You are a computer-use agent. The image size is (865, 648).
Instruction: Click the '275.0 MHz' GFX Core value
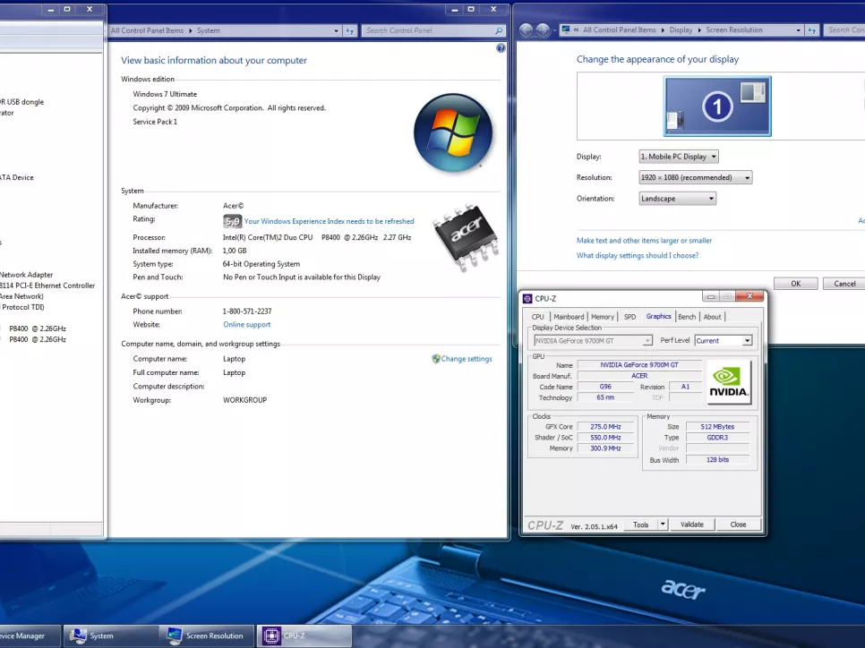point(605,427)
